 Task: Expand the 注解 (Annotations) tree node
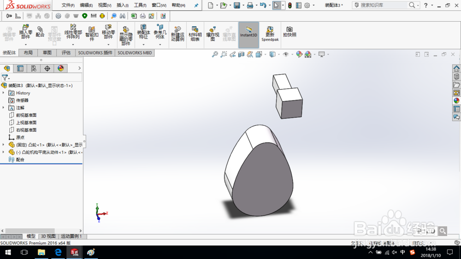[x=4, y=107]
